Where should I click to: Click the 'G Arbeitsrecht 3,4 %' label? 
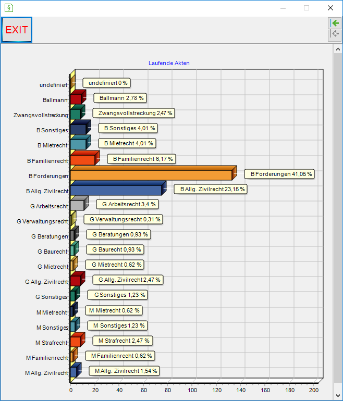(128, 204)
